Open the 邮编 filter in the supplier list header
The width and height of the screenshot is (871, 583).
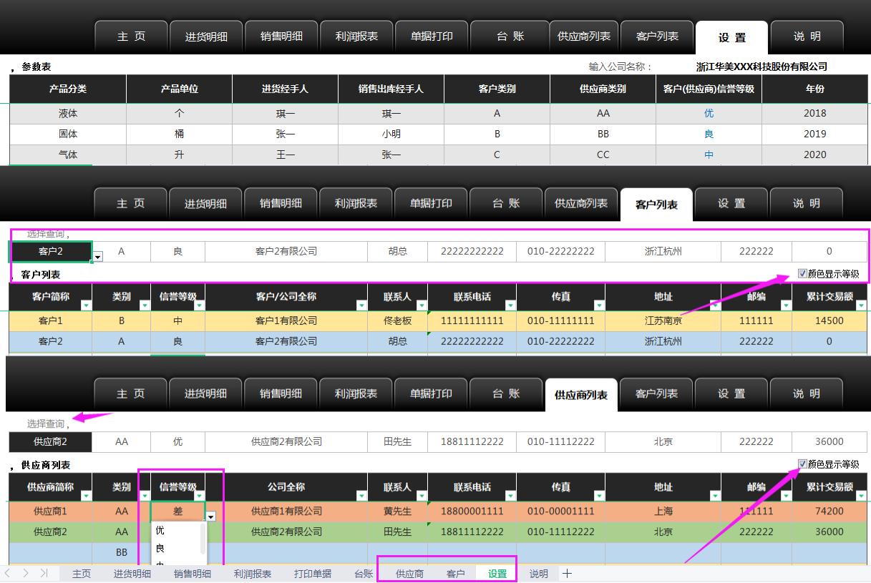click(786, 495)
